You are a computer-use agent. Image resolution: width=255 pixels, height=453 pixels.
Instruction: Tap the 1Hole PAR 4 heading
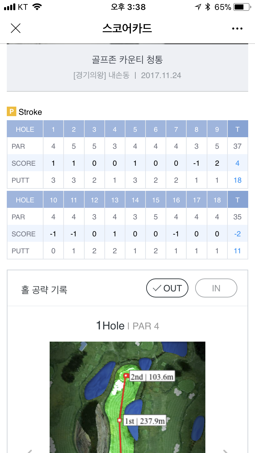tap(128, 326)
